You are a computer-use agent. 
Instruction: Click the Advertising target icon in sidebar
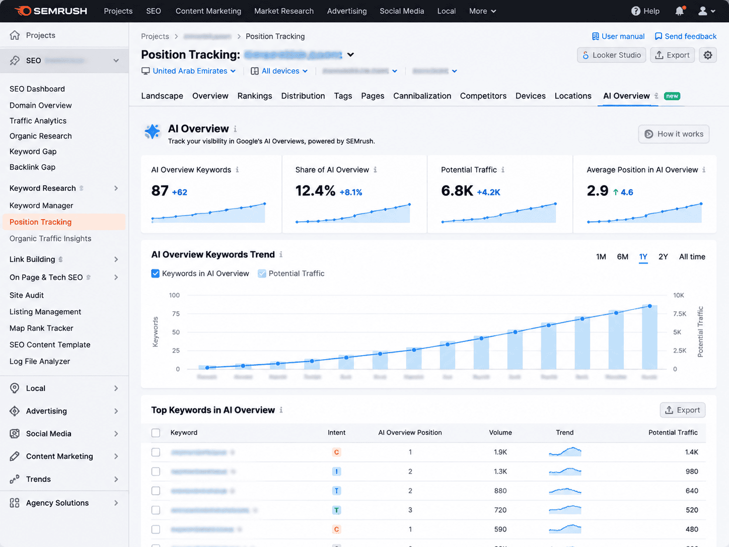15,411
